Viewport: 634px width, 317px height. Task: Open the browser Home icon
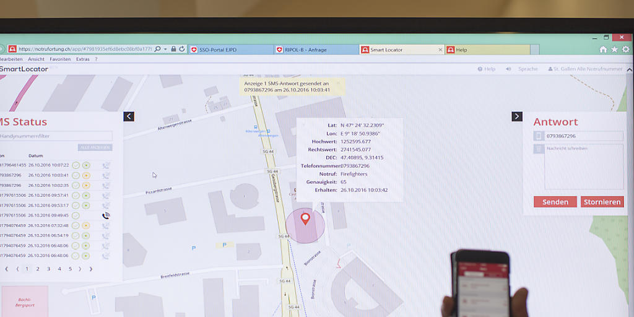tap(603, 50)
